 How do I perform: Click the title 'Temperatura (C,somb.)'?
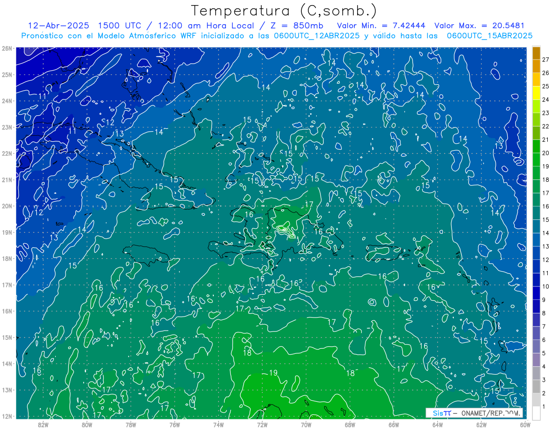(x=284, y=11)
